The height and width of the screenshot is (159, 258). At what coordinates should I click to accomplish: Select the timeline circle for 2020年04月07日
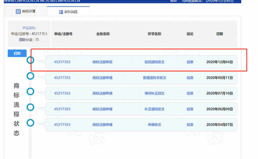pyautogui.click(x=30, y=122)
